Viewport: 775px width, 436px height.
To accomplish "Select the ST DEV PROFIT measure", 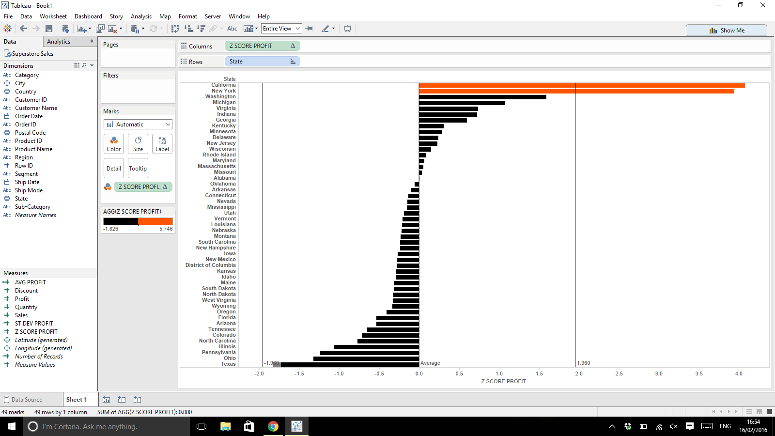I will (x=34, y=324).
